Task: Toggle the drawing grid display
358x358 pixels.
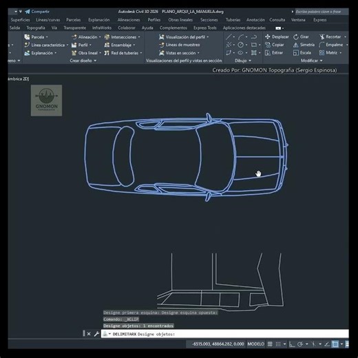Action: 270,344
